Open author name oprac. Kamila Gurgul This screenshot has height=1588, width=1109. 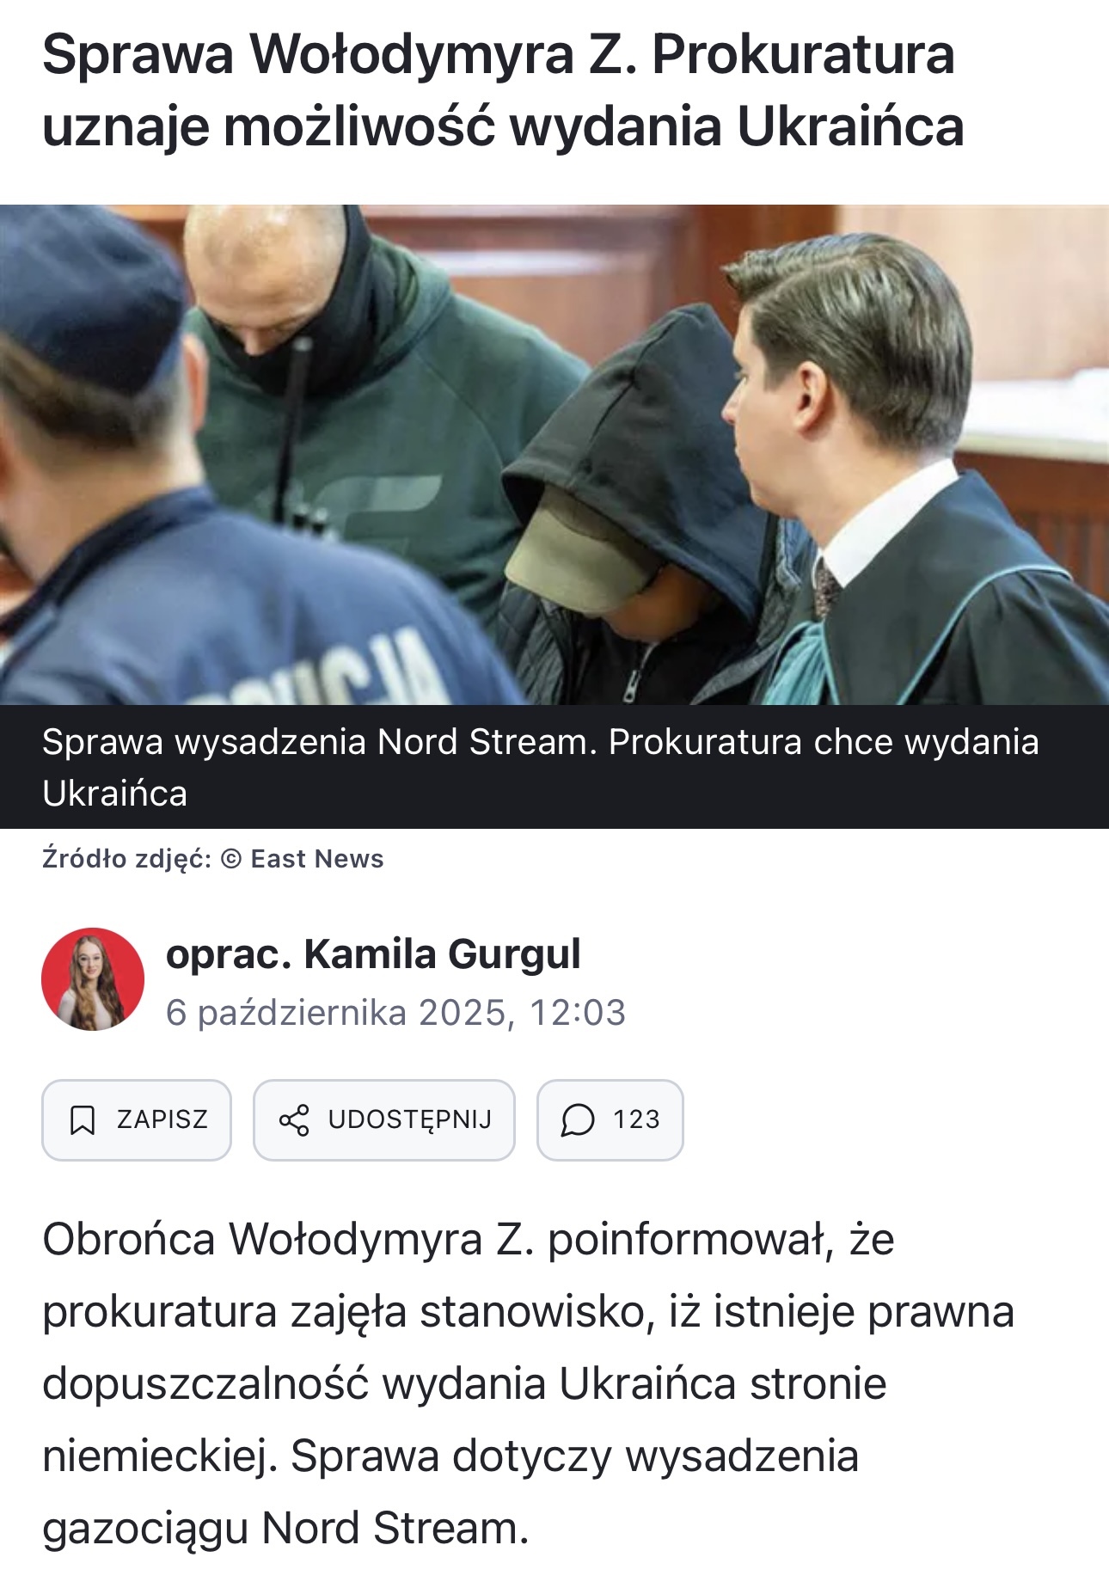tap(373, 954)
